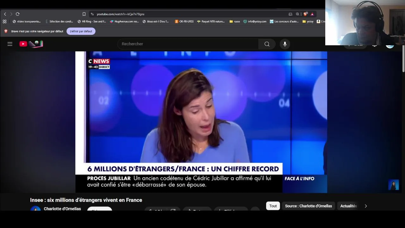Open 'HugAvenue.com res...' bookmark
This screenshot has height=228, width=405.
tap(124, 22)
